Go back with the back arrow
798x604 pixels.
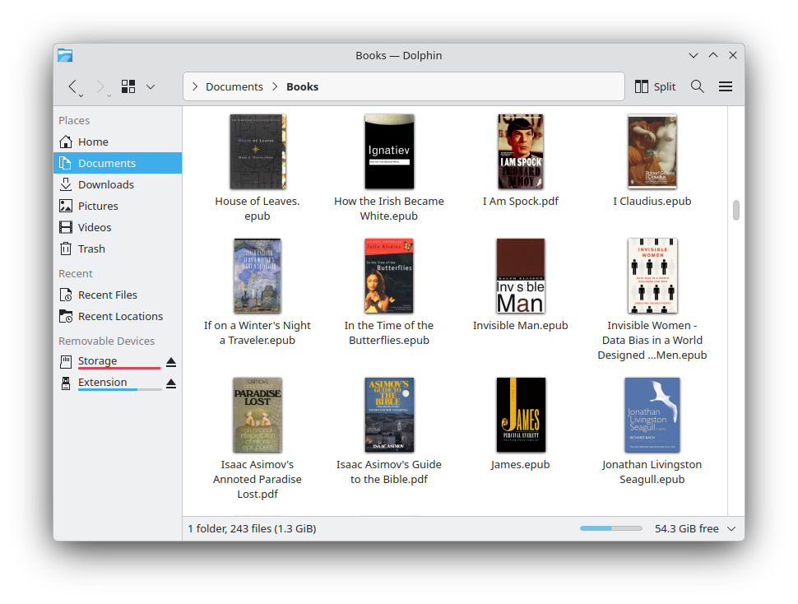(72, 87)
